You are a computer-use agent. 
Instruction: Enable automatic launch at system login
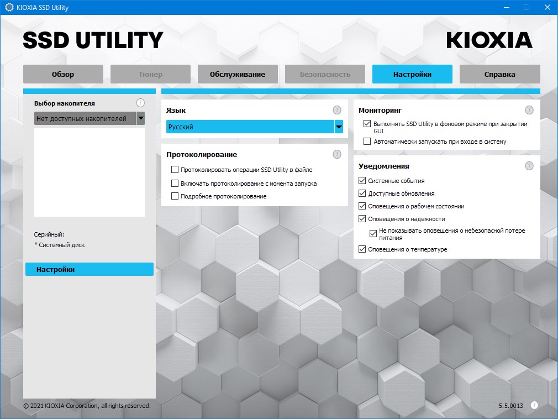point(367,142)
